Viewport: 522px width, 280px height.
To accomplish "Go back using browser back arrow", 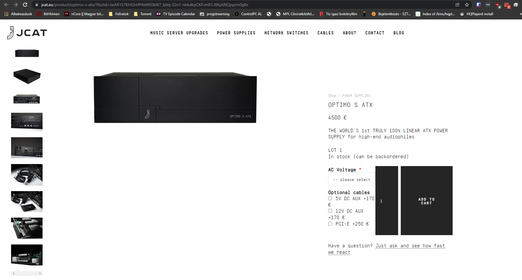I will (6, 5).
